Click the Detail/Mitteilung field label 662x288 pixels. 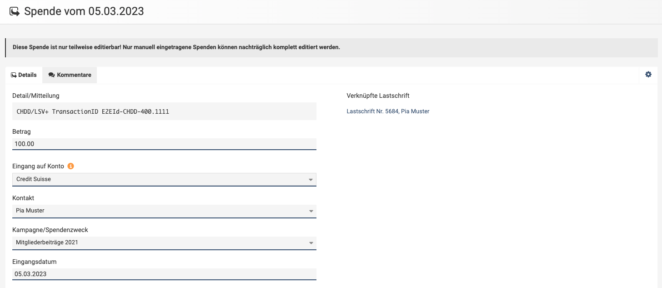point(36,96)
